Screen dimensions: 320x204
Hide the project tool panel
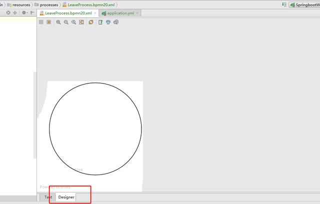click(x=32, y=12)
